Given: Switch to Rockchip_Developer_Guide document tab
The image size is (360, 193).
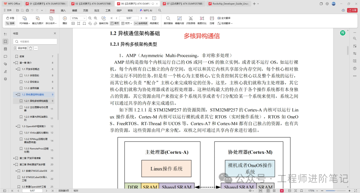Looking at the screenshot, I should (229, 4).
